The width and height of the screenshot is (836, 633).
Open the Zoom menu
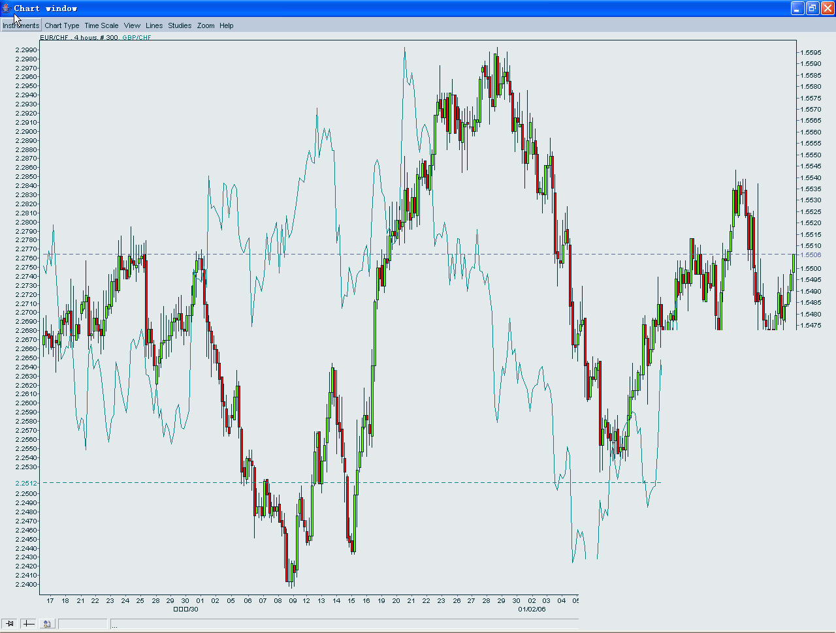click(x=206, y=25)
